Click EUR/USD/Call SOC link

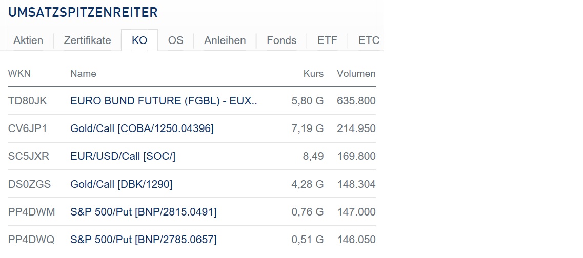[x=123, y=156]
